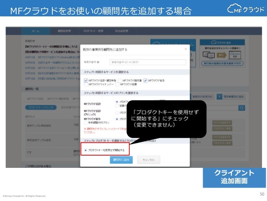Uncheck the MFクラウド給与 checkbox
Screen dimensions: 267x201
(x=145, y=81)
